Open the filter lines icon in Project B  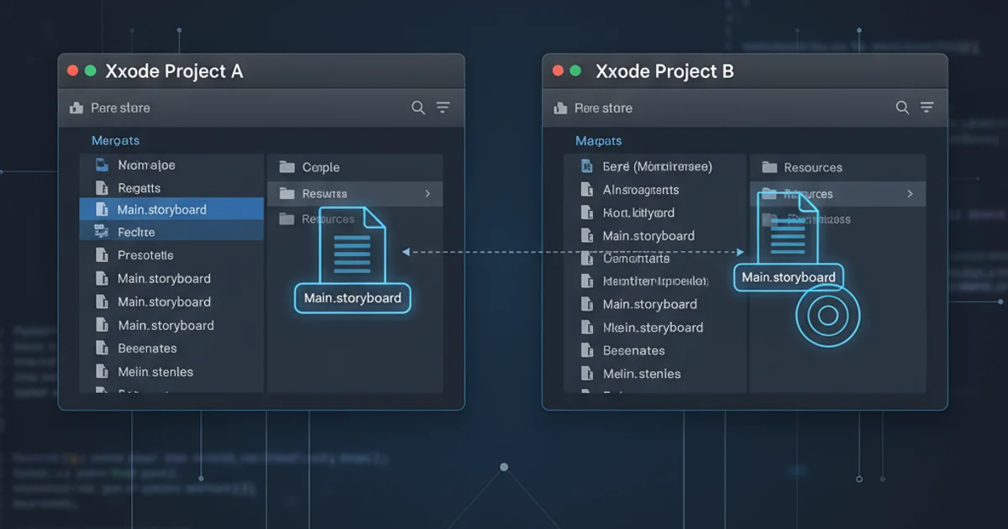(927, 107)
